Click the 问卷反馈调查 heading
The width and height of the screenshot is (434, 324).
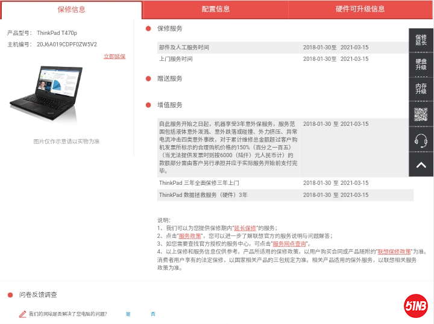tap(38, 294)
